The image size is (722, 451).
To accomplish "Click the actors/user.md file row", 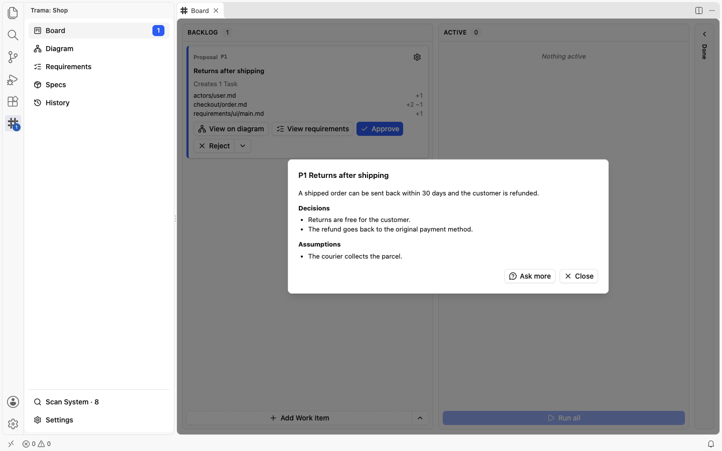I will coord(308,96).
